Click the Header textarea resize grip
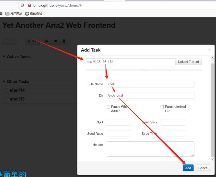Image resolution: width=216 pixels, height=177 pixels. point(193,155)
